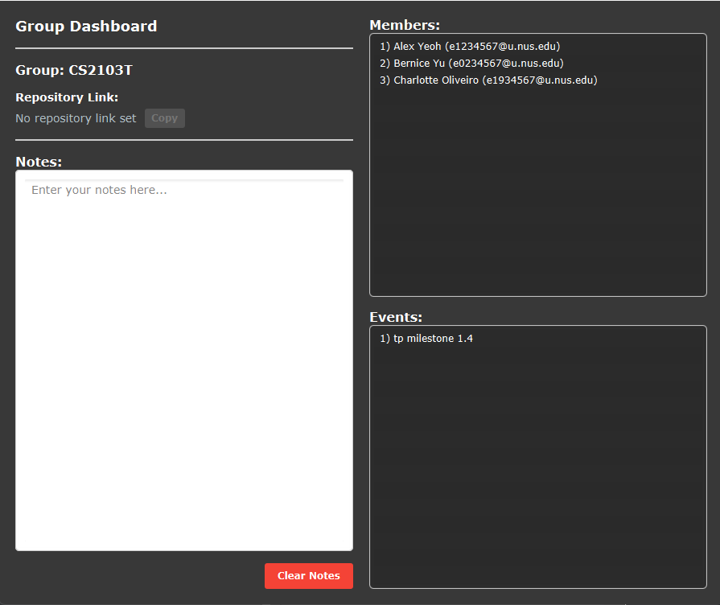This screenshot has height=605, width=720.
Task: Select member Charlotte Oliveiro
Action: pyautogui.click(x=488, y=80)
